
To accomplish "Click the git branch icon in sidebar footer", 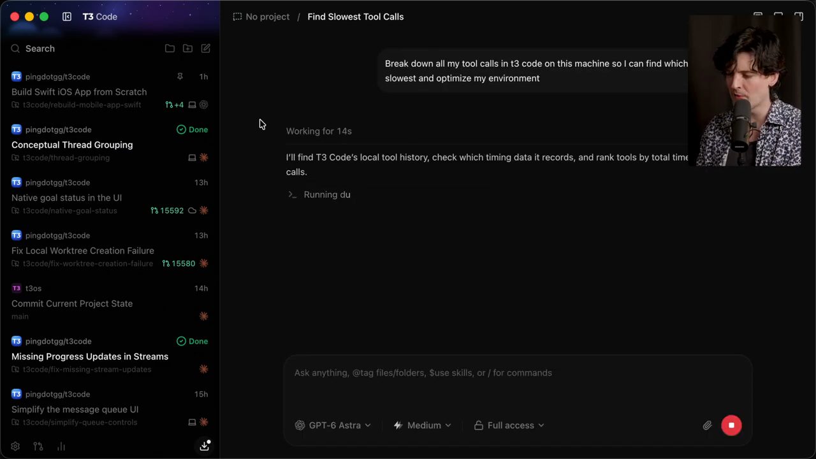I will pyautogui.click(x=38, y=446).
